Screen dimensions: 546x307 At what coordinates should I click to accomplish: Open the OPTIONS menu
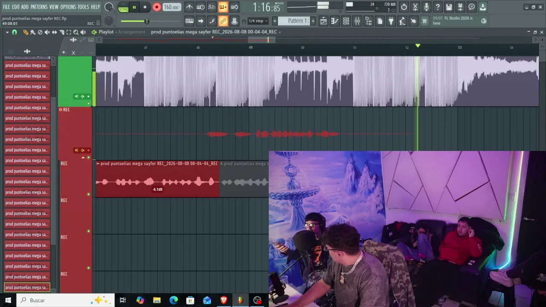coord(68,7)
